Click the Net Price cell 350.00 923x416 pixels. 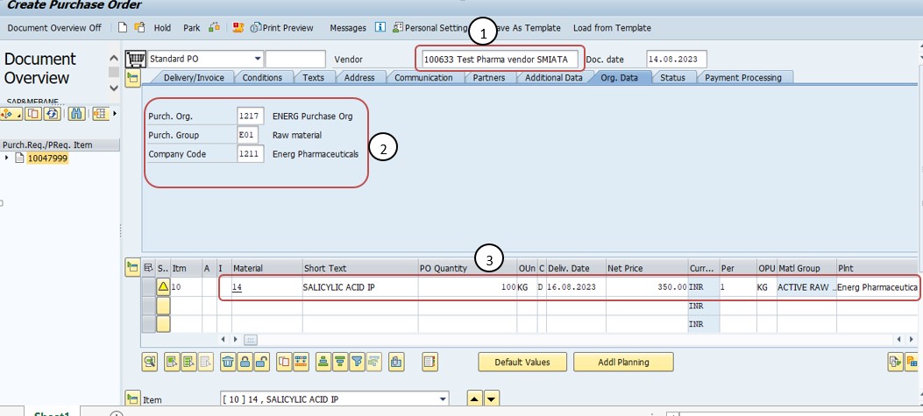(646, 287)
